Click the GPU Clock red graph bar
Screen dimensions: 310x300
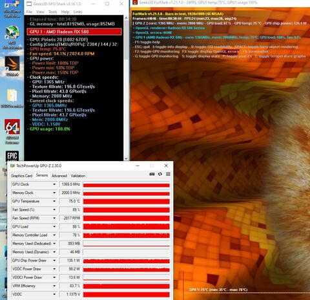pyautogui.click(x=127, y=185)
